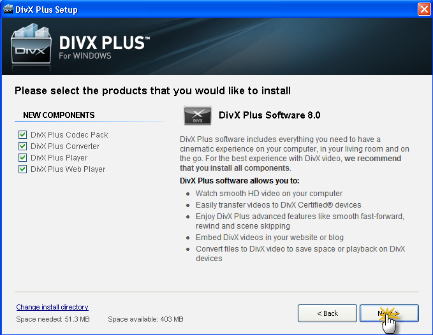
Task: Go back with the < Back button
Action: [x=327, y=313]
